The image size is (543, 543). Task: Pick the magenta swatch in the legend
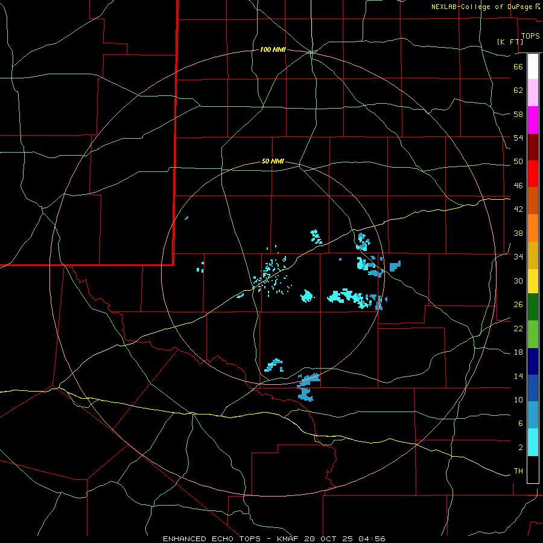coord(533,120)
